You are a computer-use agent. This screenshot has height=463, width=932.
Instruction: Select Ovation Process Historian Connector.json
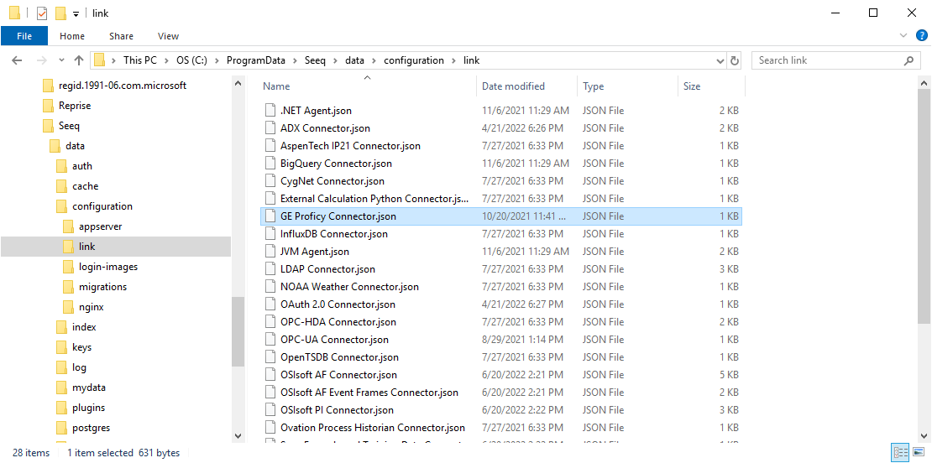[373, 428]
